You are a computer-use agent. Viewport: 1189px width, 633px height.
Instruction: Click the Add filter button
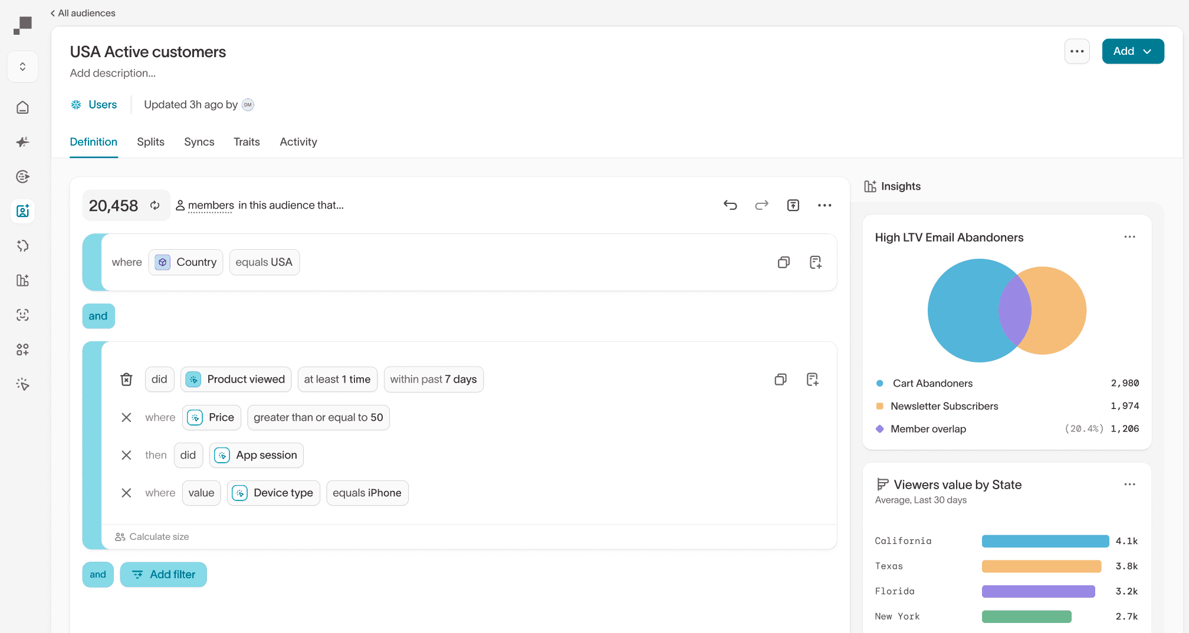pyautogui.click(x=163, y=574)
